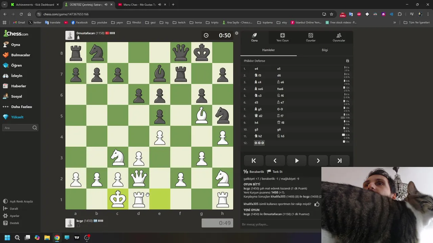Image resolution: width=433 pixels, height=243 pixels.
Task: Click the white king on c1
Action: tap(118, 199)
